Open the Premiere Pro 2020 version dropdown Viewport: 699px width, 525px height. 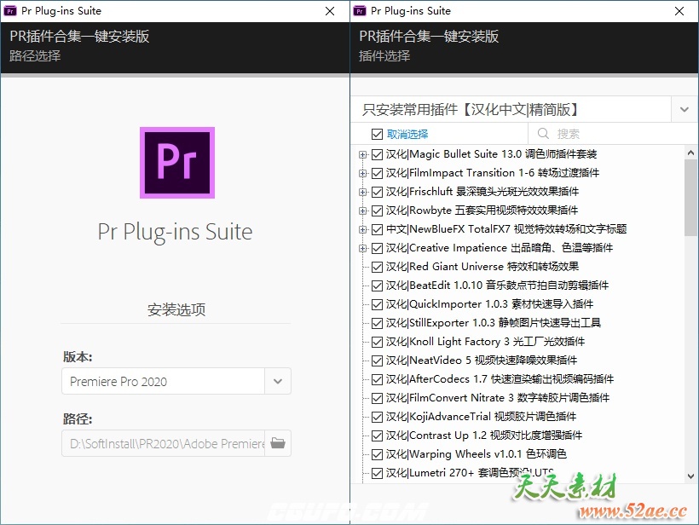point(277,382)
